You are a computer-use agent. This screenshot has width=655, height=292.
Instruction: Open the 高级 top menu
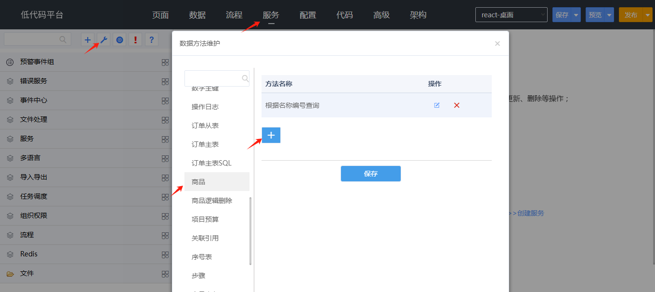pyautogui.click(x=381, y=15)
